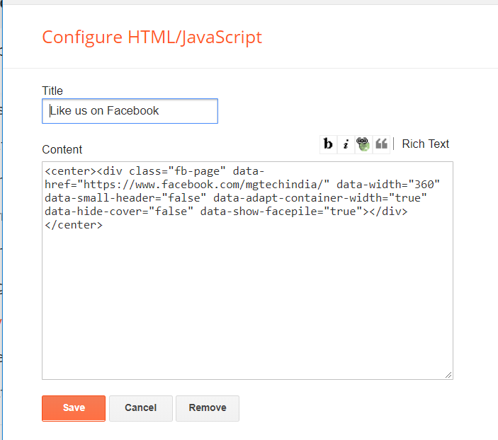Click the 'Content' field label
498x440 pixels.
tap(62, 149)
